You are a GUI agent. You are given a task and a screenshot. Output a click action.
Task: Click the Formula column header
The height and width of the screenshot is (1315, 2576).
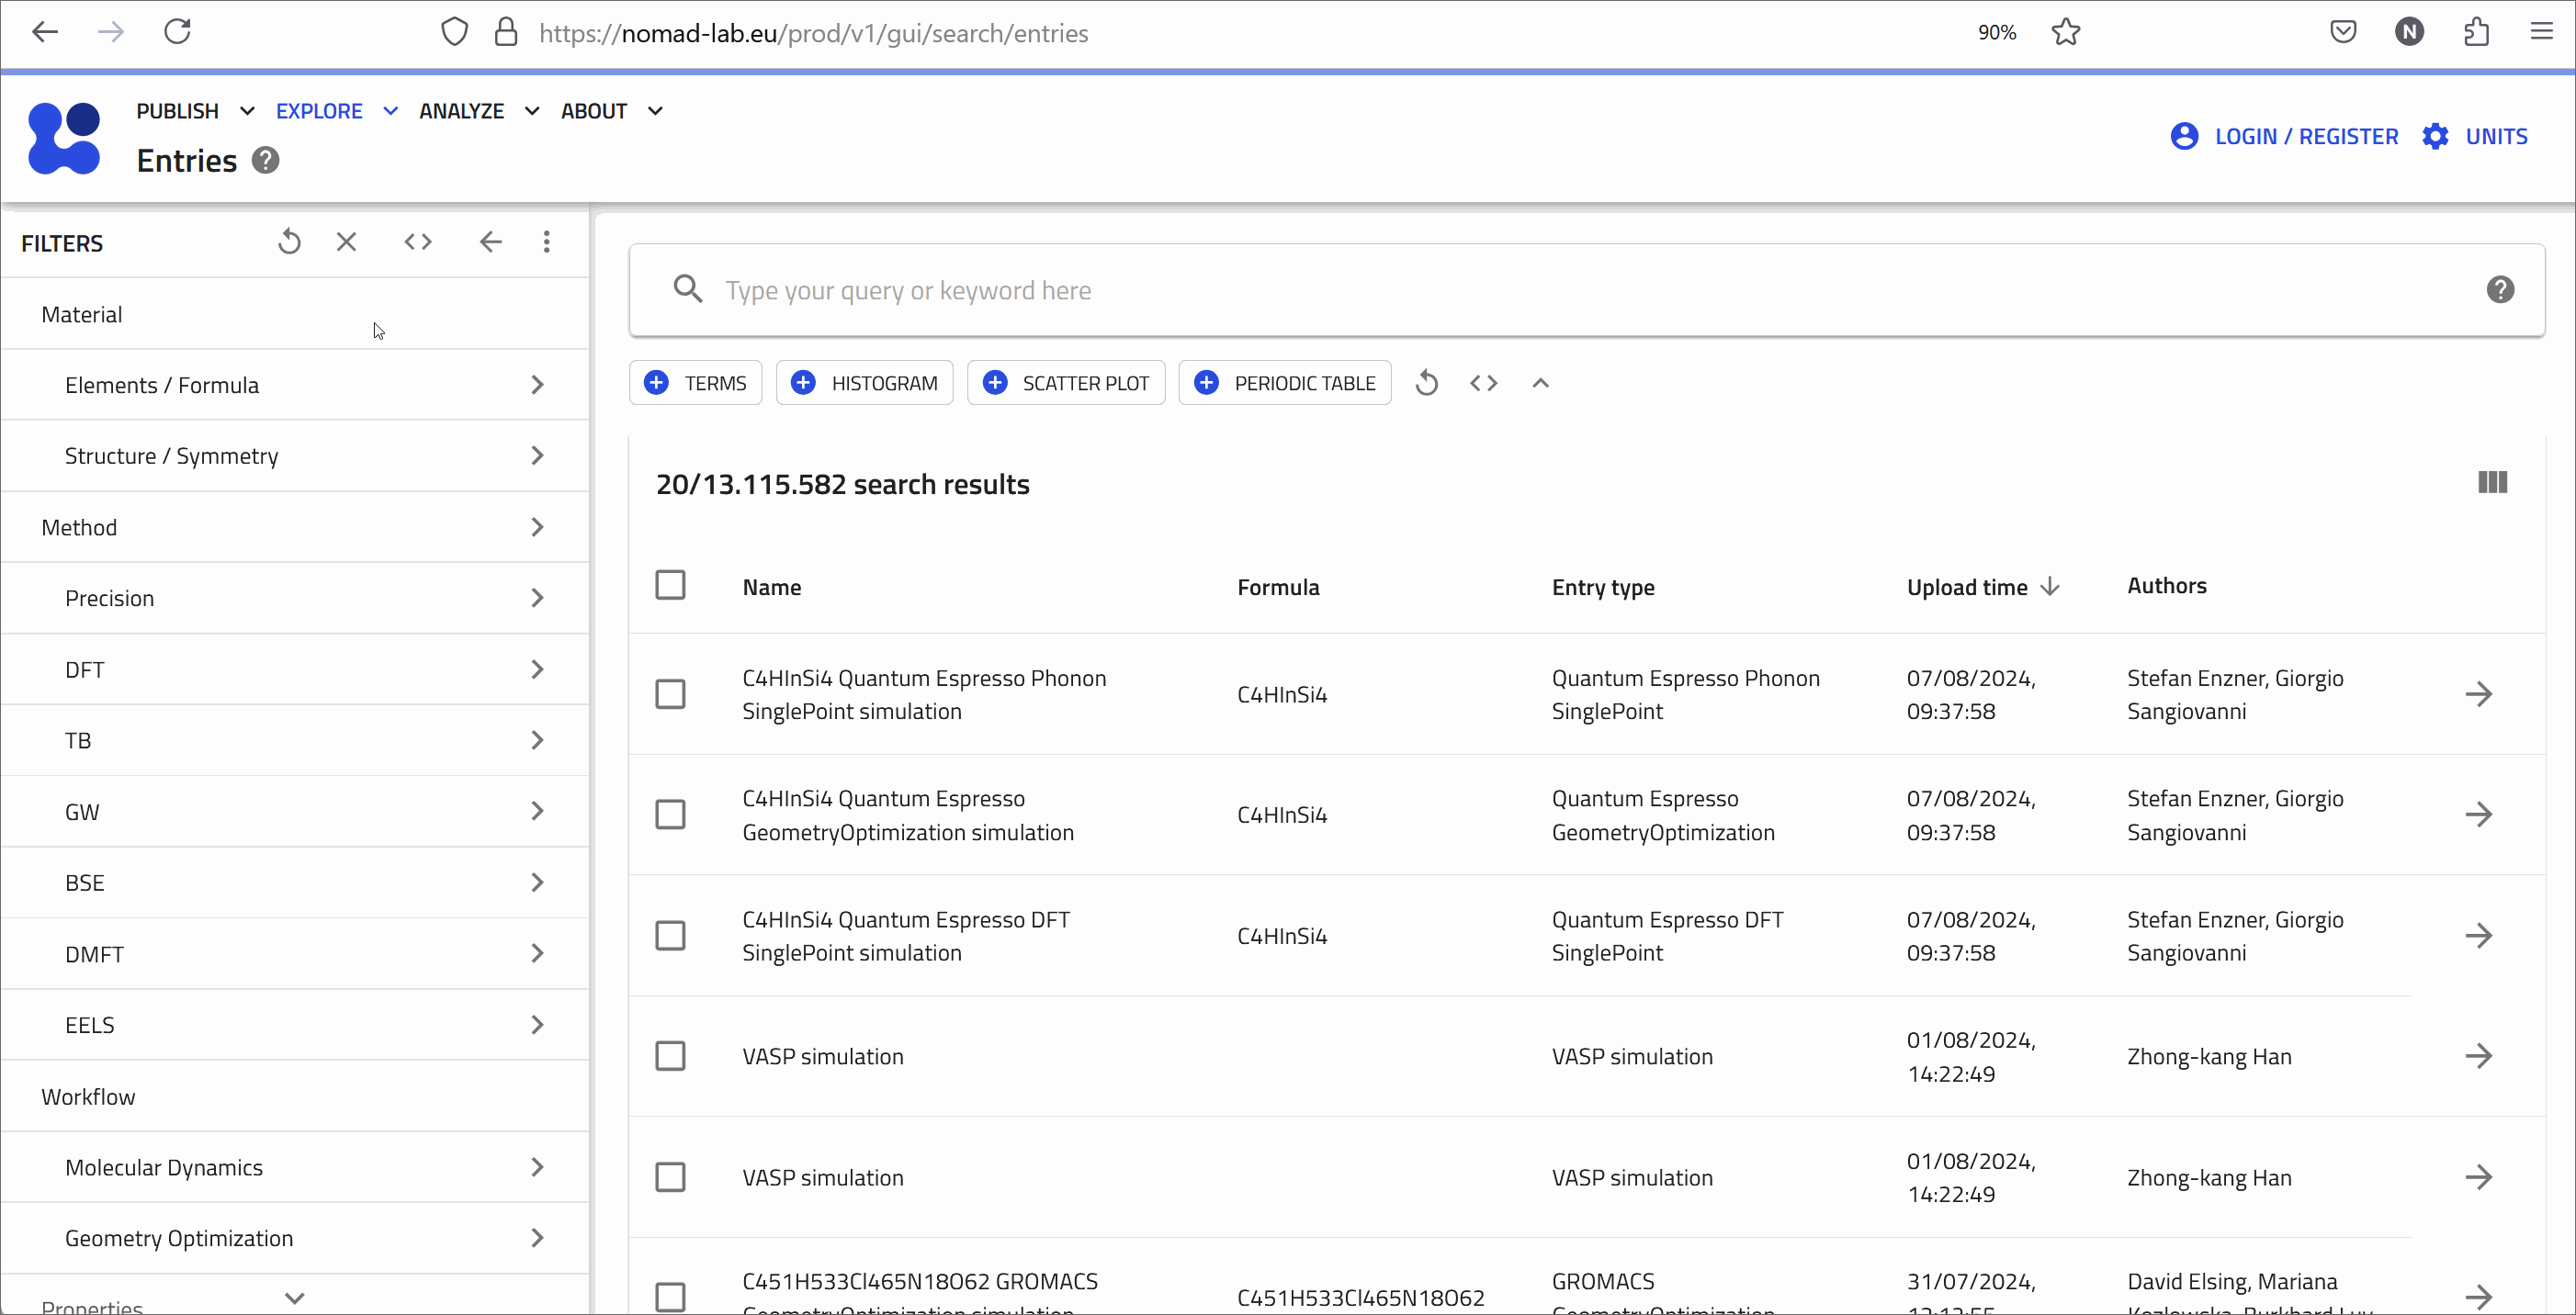pyautogui.click(x=1278, y=588)
